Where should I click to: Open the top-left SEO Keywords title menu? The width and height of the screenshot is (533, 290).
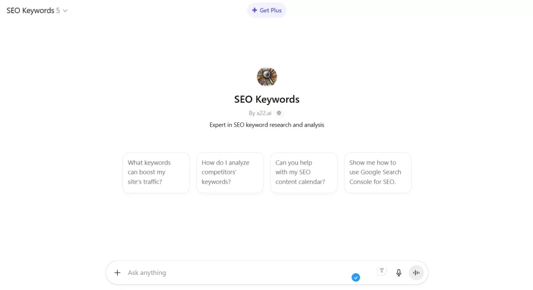[30, 10]
